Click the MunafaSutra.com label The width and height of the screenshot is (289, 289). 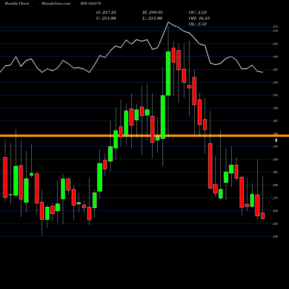coord(56,3)
